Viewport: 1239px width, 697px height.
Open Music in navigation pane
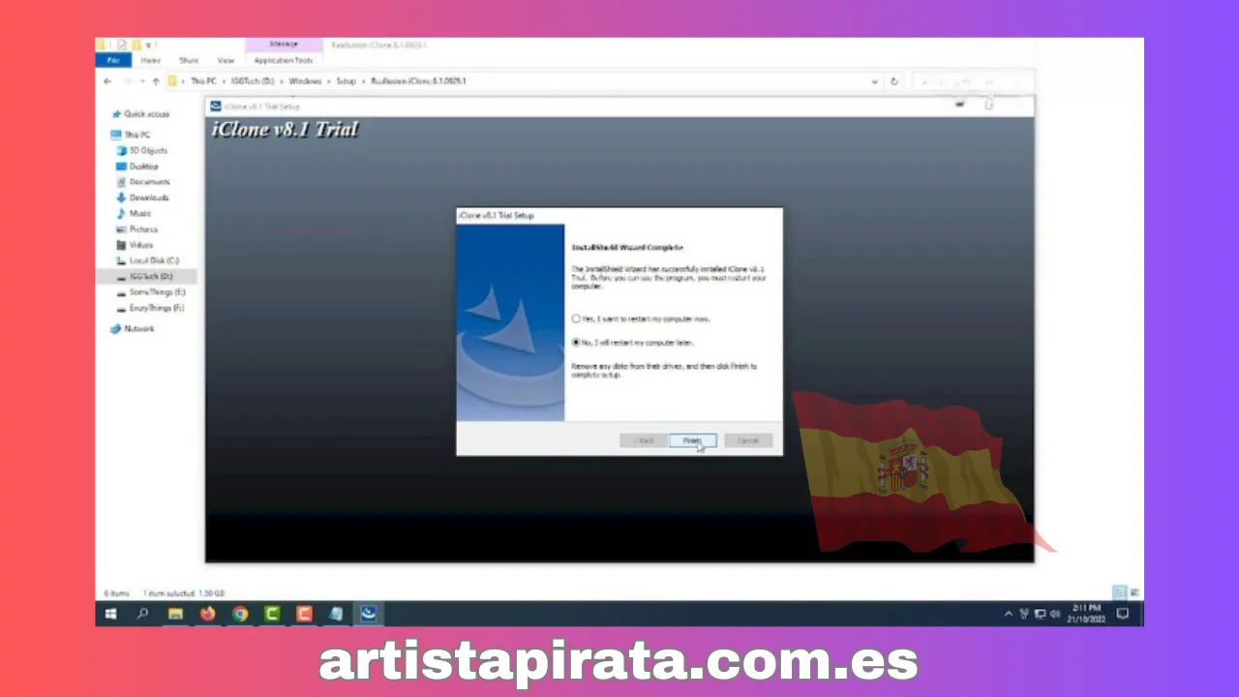(134, 213)
